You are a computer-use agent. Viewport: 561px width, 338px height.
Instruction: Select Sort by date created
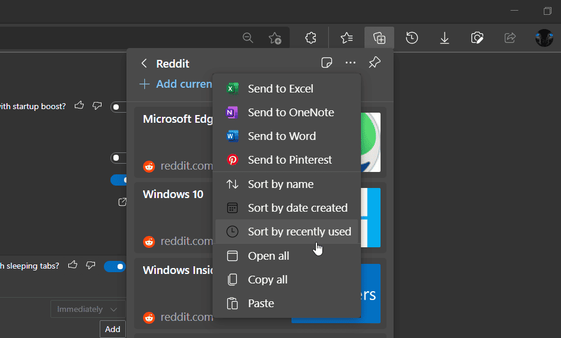(x=287, y=208)
